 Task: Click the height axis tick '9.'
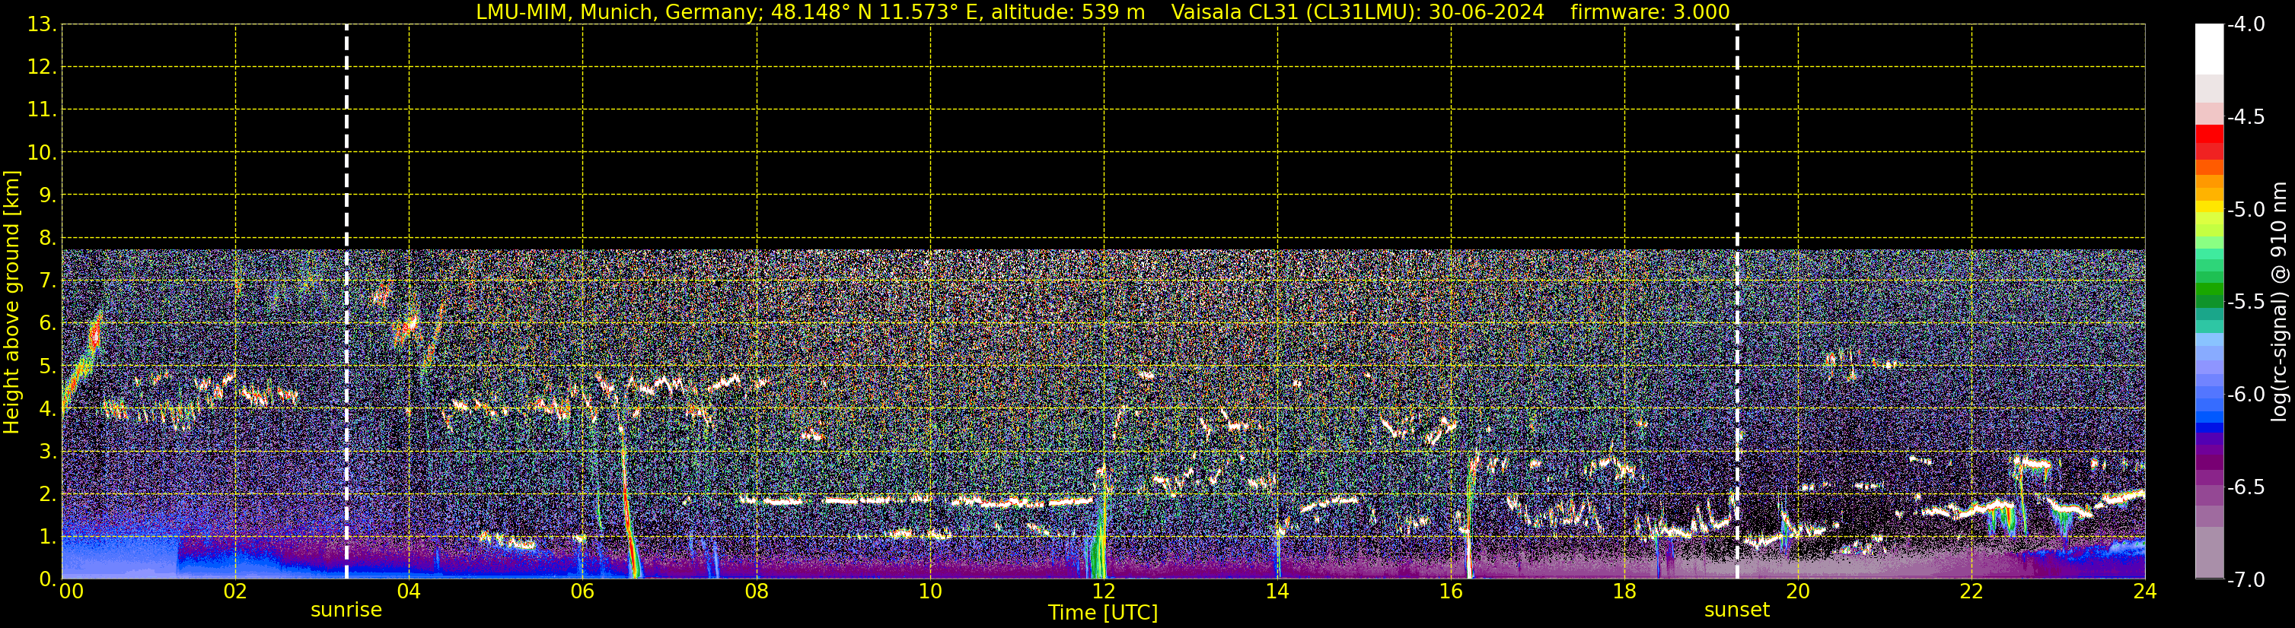point(47,195)
